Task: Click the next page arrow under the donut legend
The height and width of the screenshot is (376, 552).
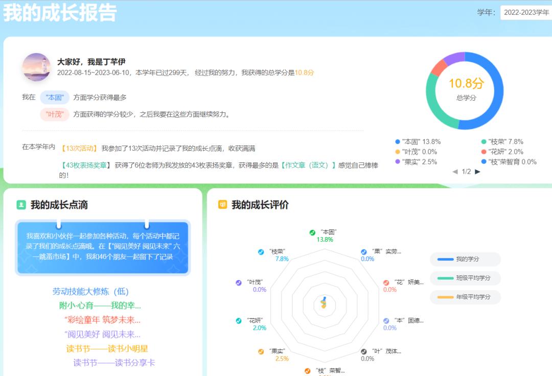Action: [477, 172]
